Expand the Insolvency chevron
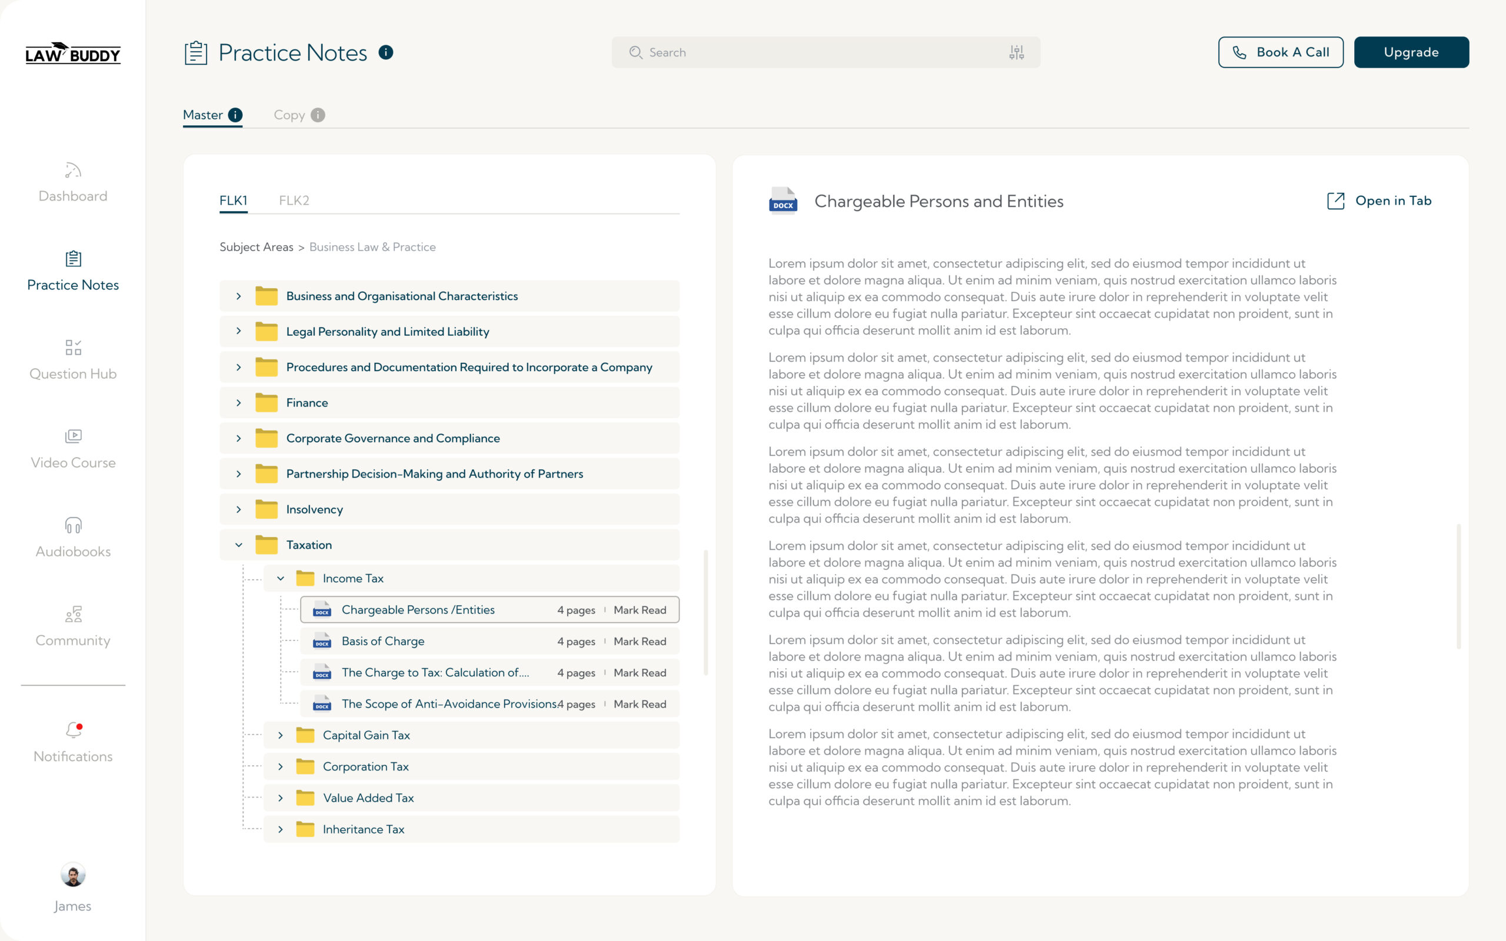 pos(238,509)
